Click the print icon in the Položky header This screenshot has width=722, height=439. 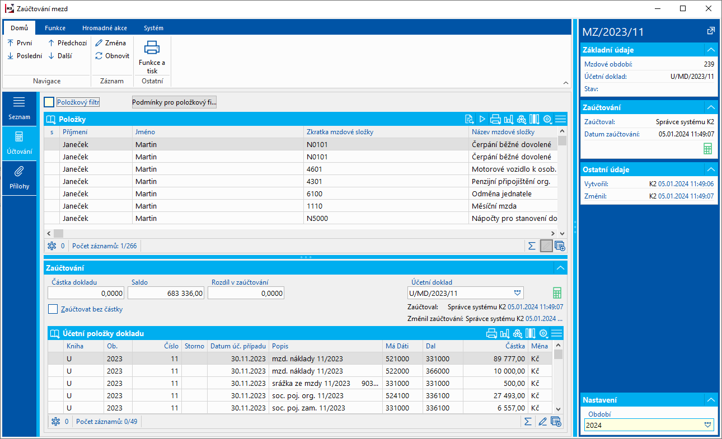point(495,119)
